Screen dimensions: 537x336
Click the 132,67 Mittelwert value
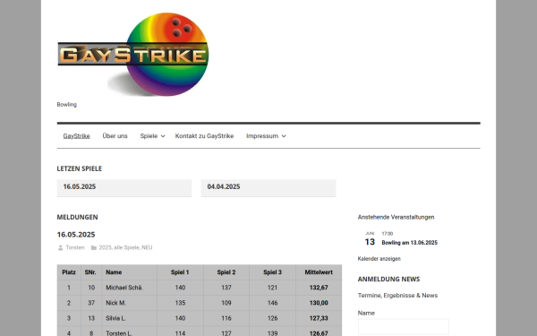tap(319, 288)
